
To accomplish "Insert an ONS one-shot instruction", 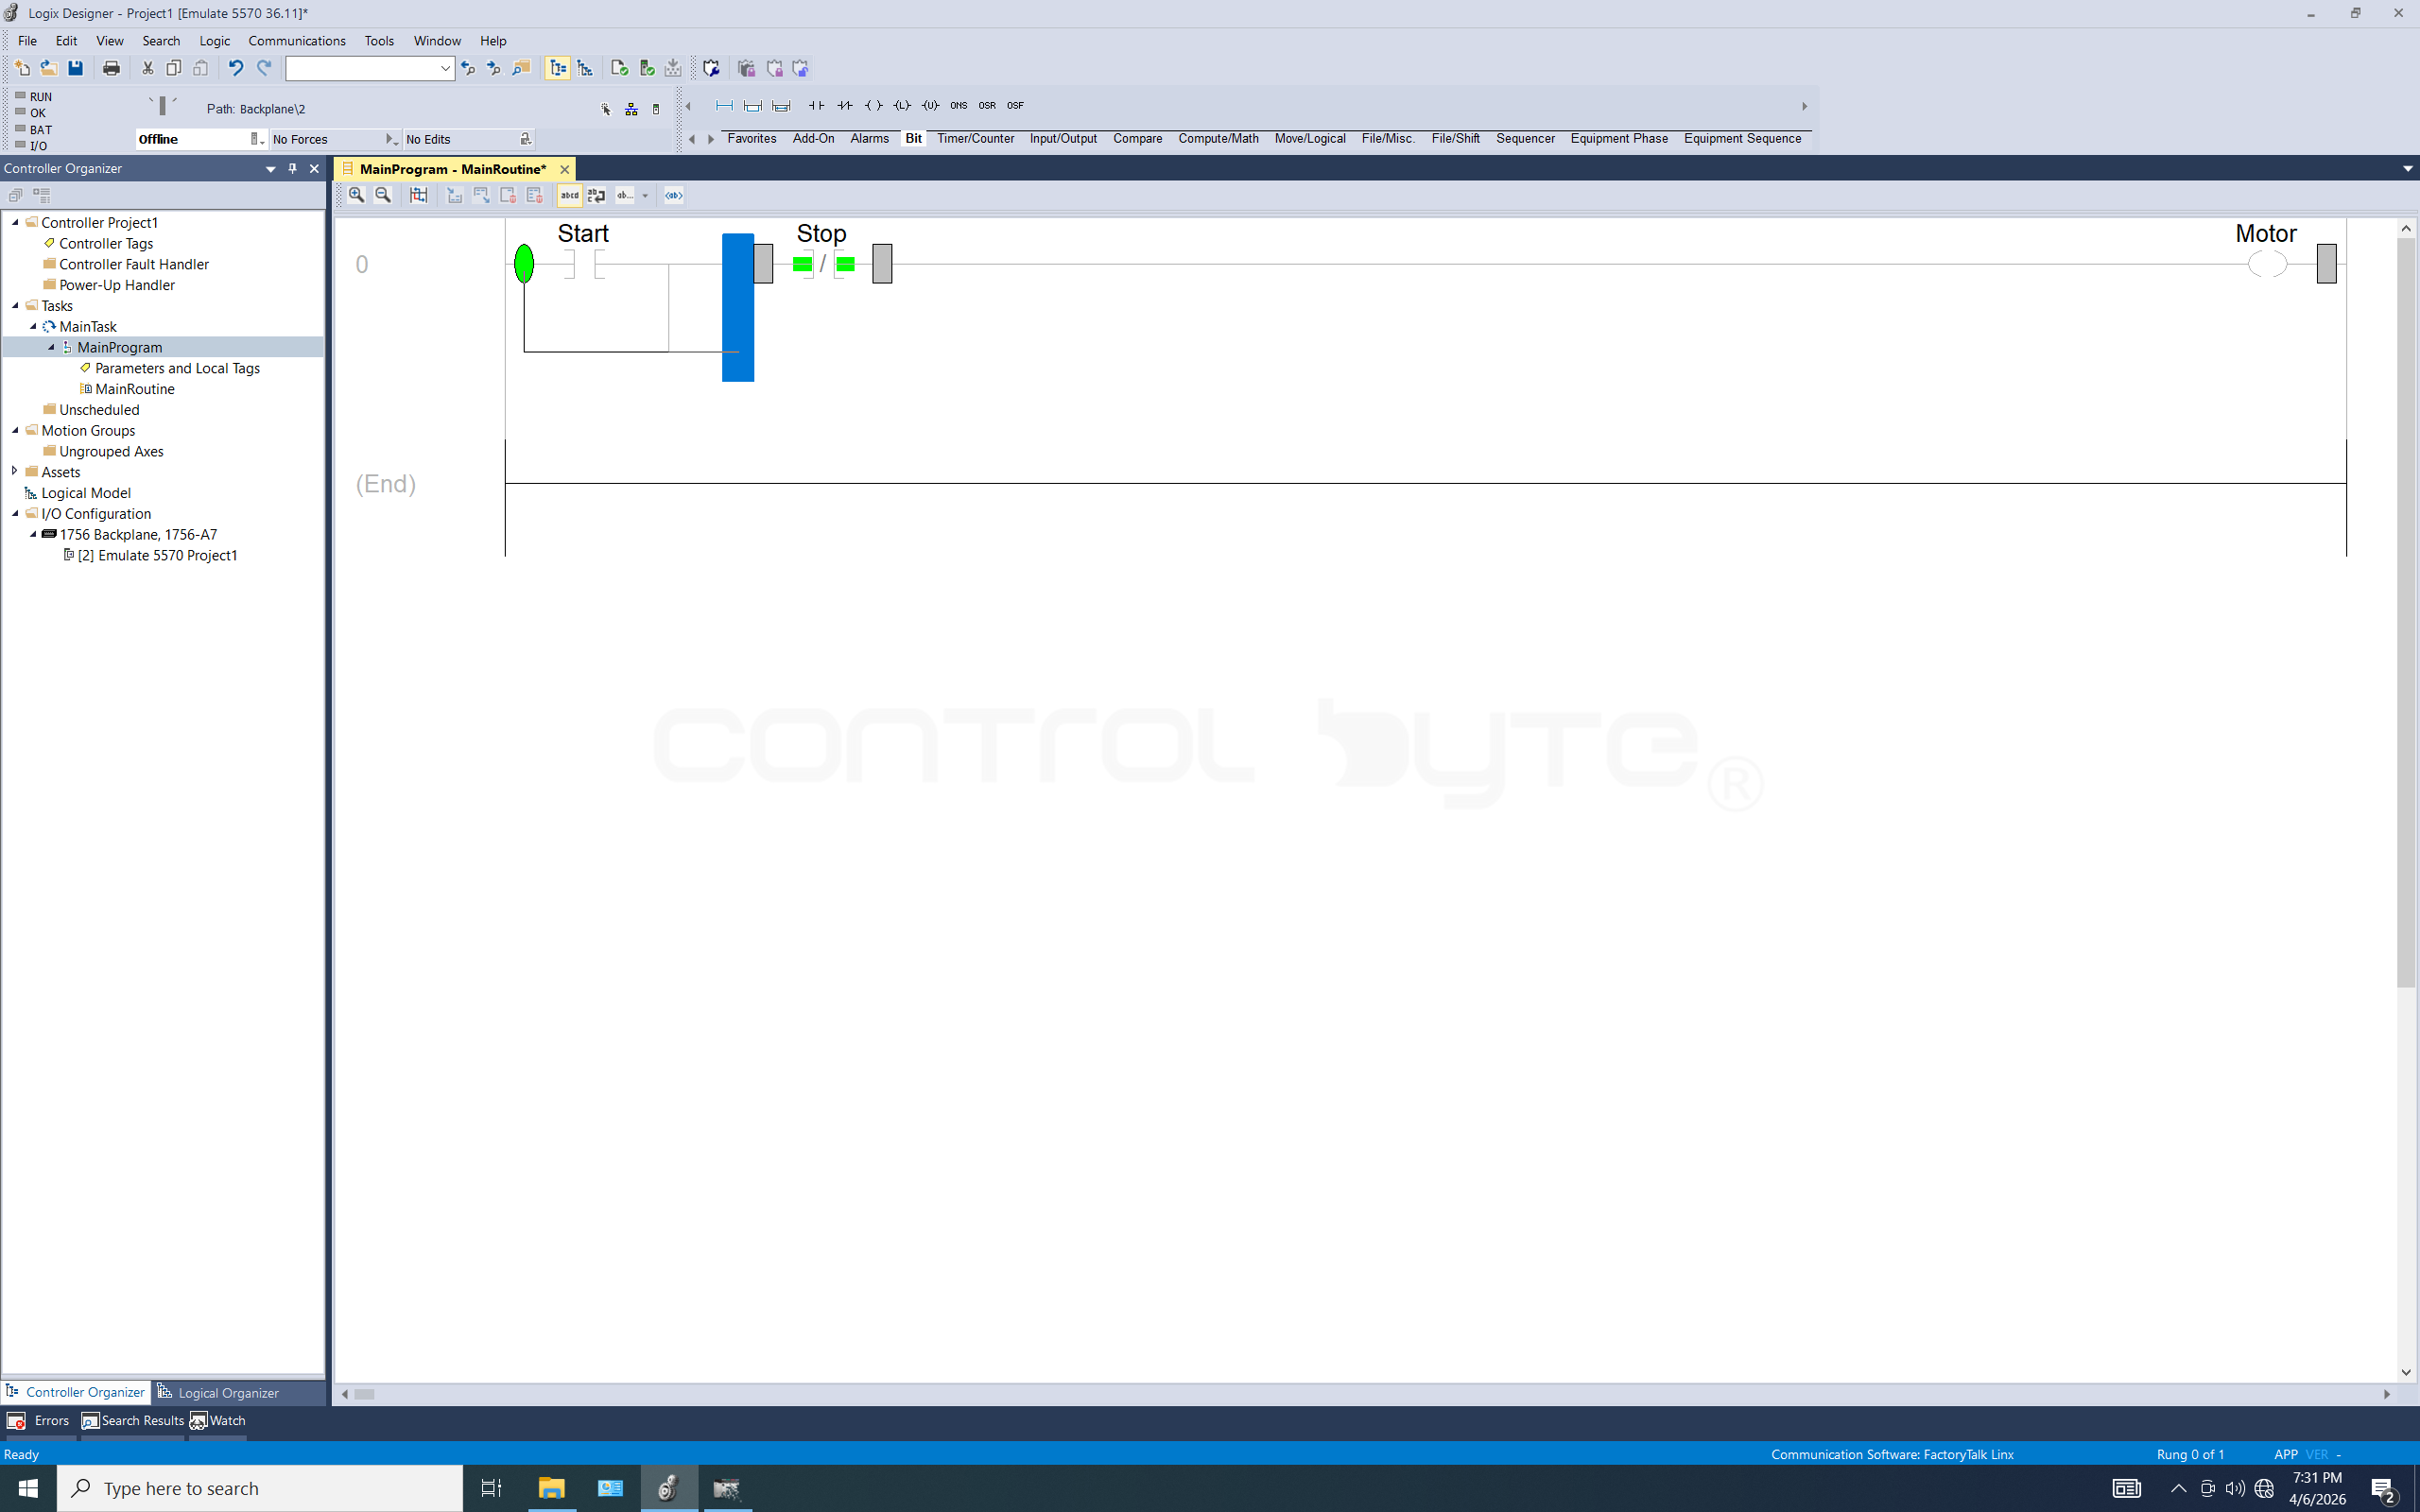I will (958, 105).
